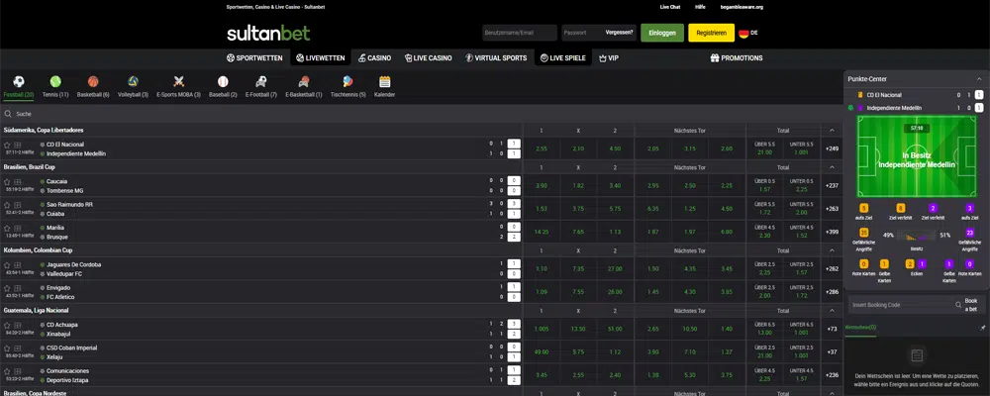Screen dimensions: 990x396
Task: Favorite the Marilia vs Brusque star
Action: click(8, 228)
